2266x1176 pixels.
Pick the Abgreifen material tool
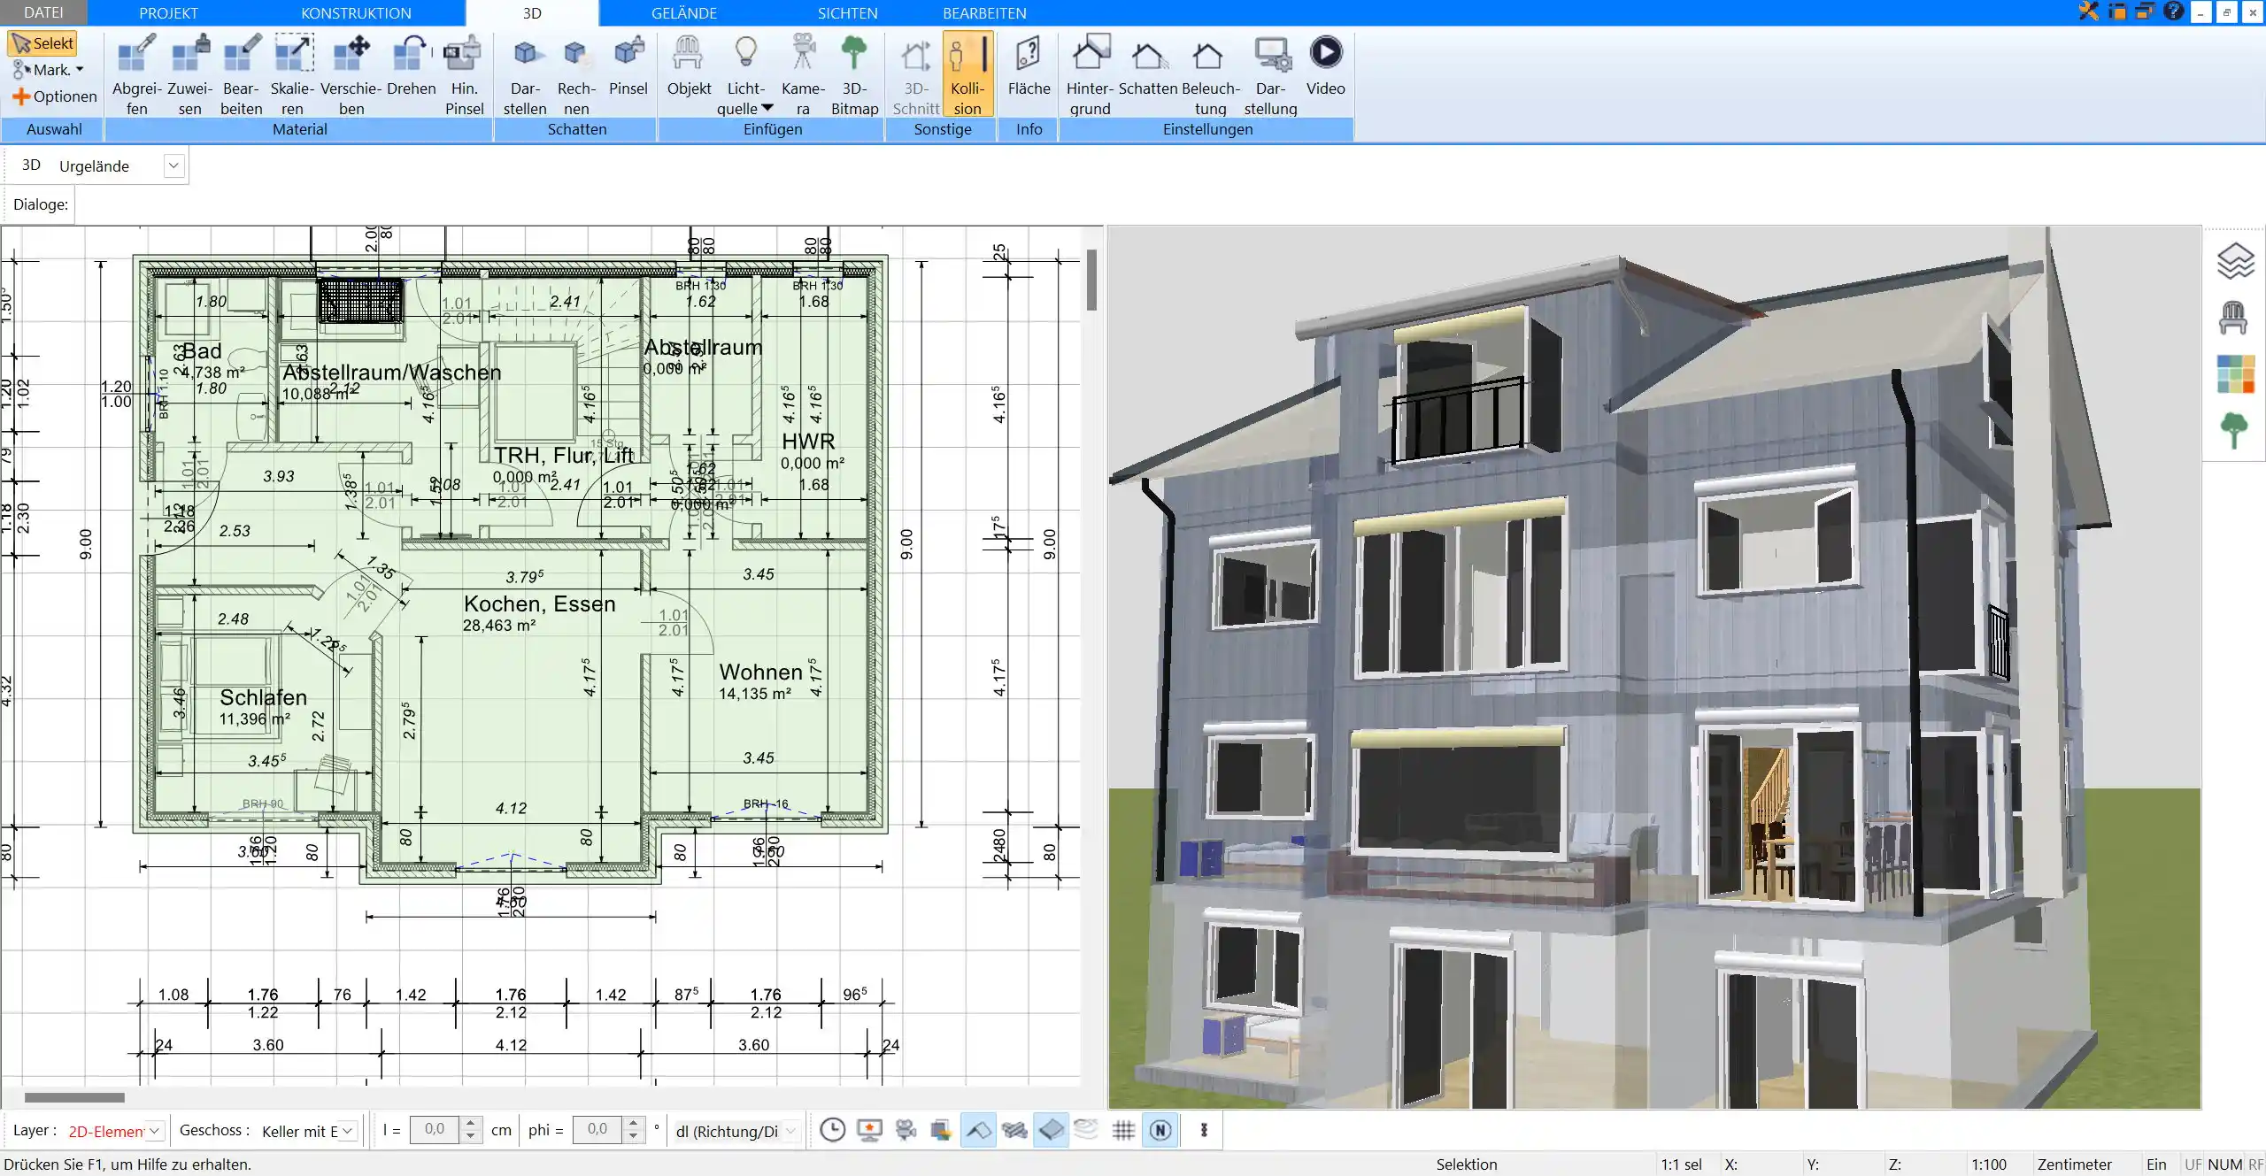(137, 74)
